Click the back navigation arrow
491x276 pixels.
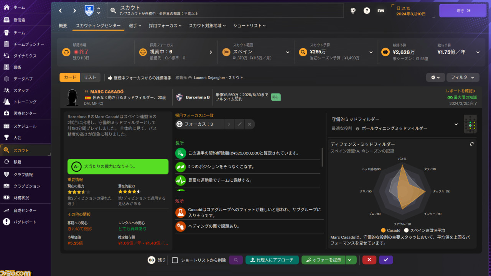(x=60, y=11)
